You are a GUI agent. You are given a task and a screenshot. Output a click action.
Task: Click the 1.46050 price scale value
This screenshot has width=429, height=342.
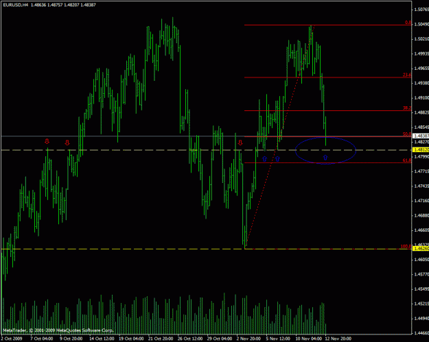(421, 260)
